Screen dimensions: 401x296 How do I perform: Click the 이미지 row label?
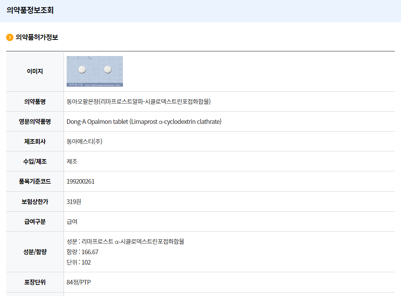35,71
